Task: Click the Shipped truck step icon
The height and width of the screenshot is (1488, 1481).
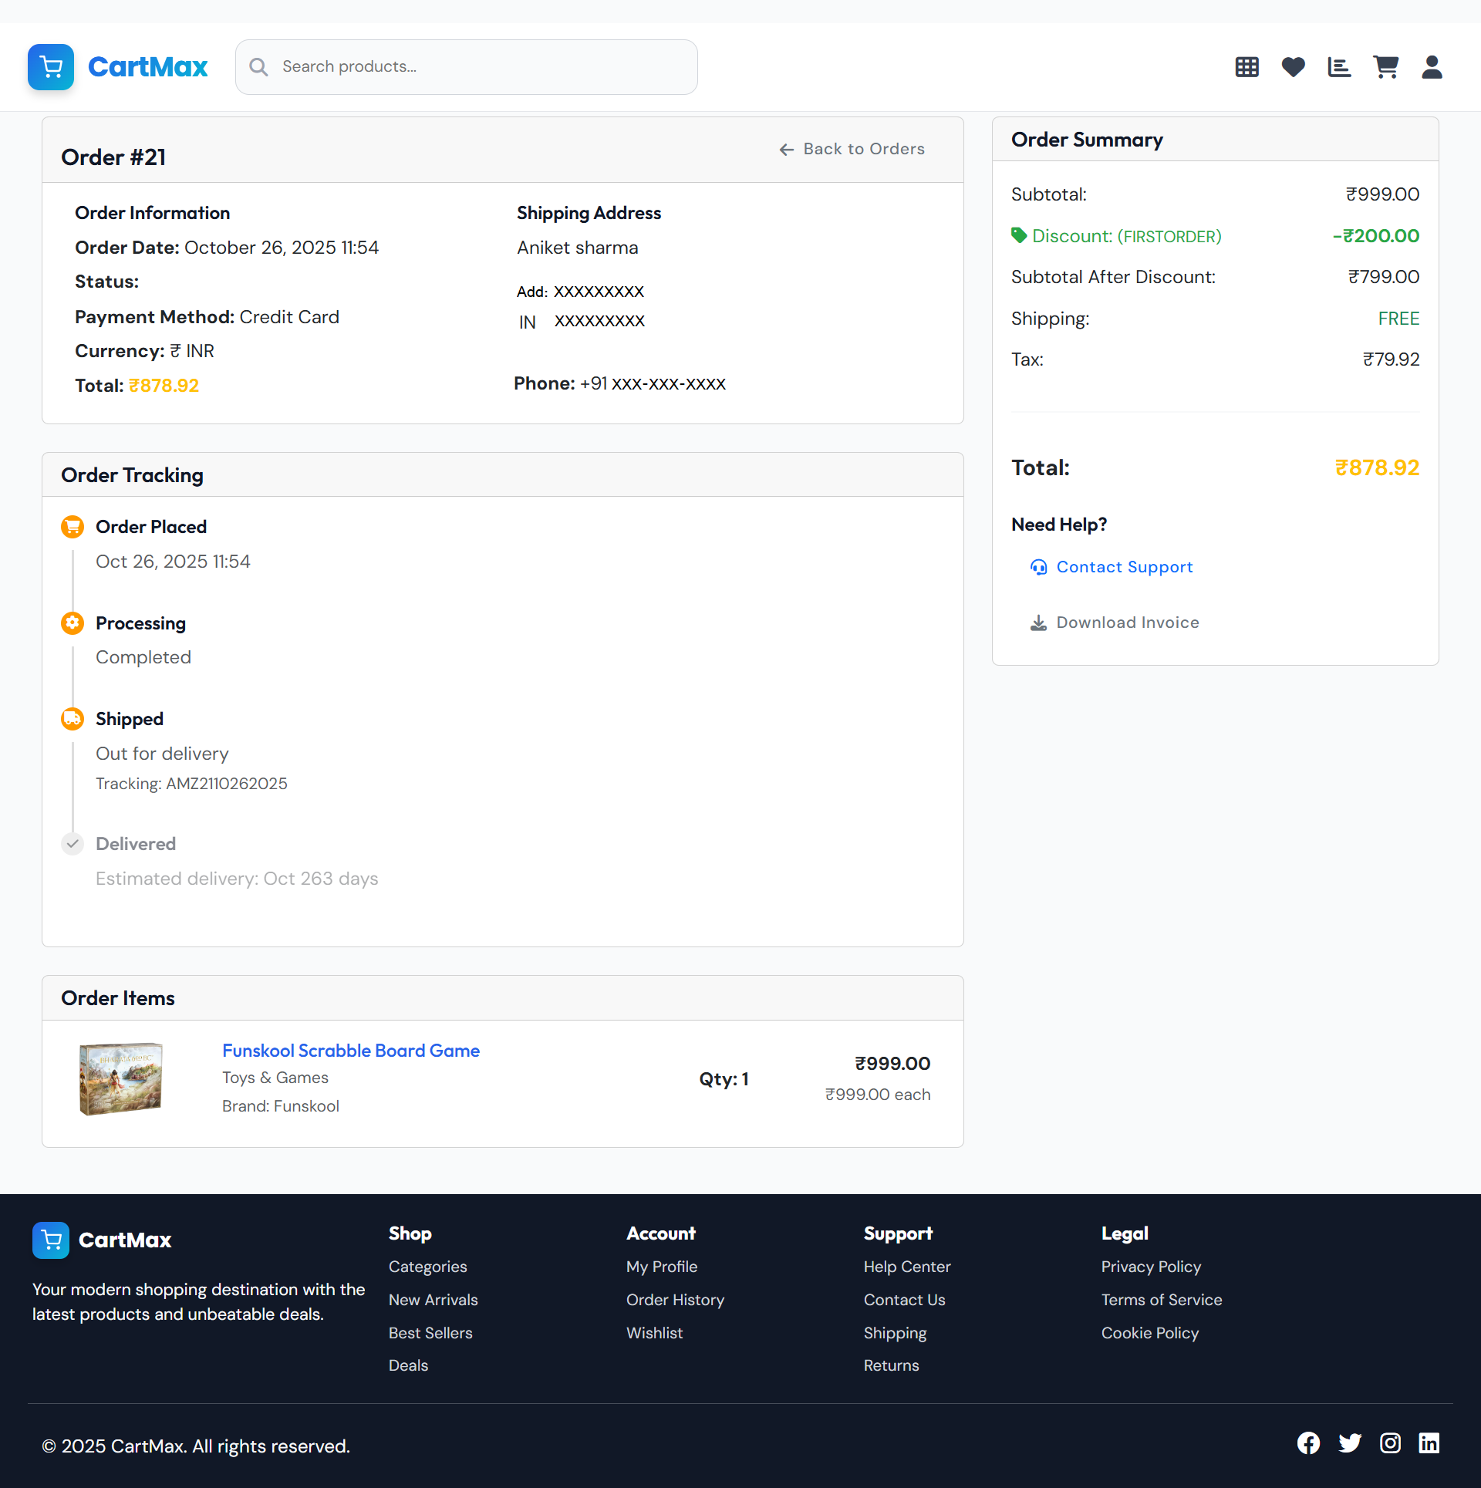Action: tap(73, 719)
